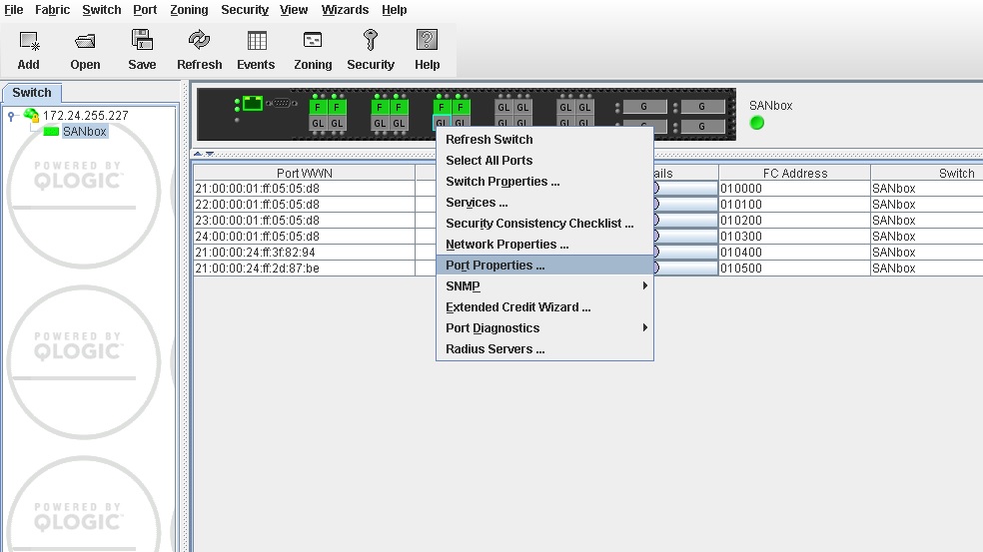Open Services from context menu

point(544,203)
